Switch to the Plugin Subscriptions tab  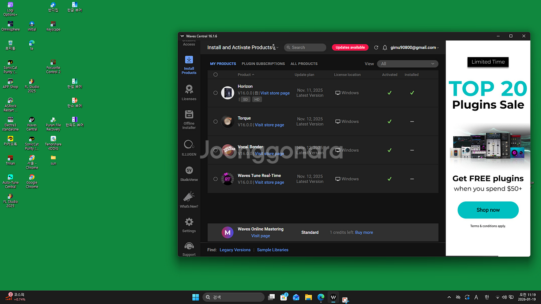point(263,64)
